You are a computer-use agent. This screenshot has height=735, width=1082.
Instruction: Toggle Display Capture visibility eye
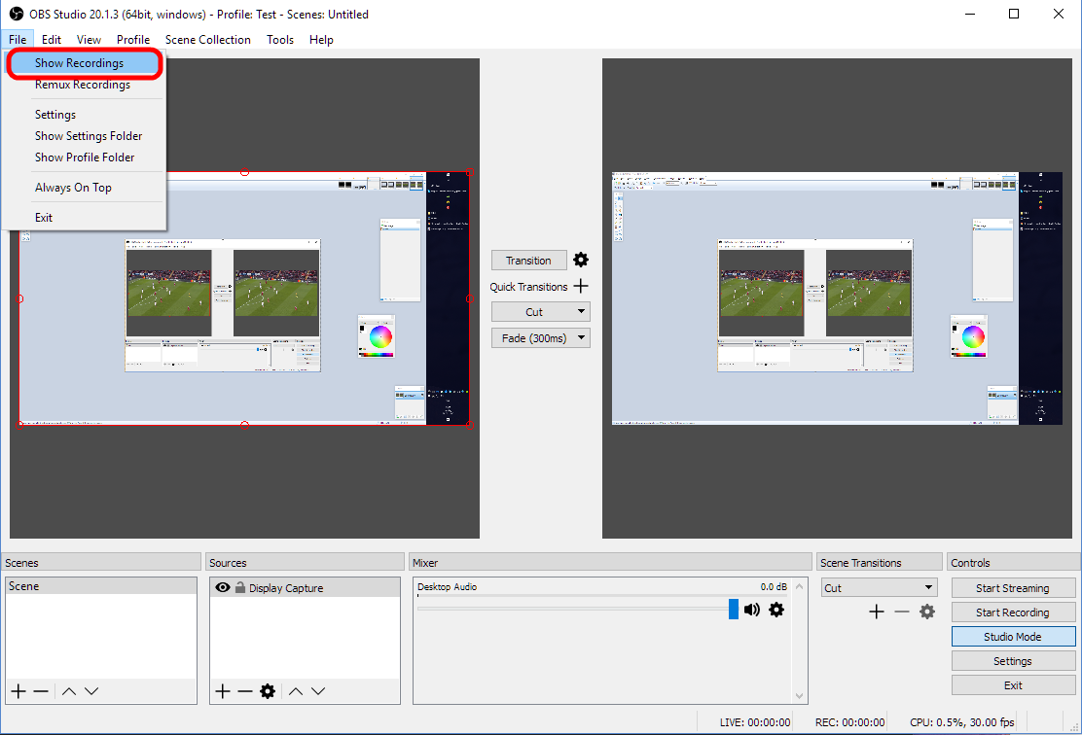[x=222, y=587]
